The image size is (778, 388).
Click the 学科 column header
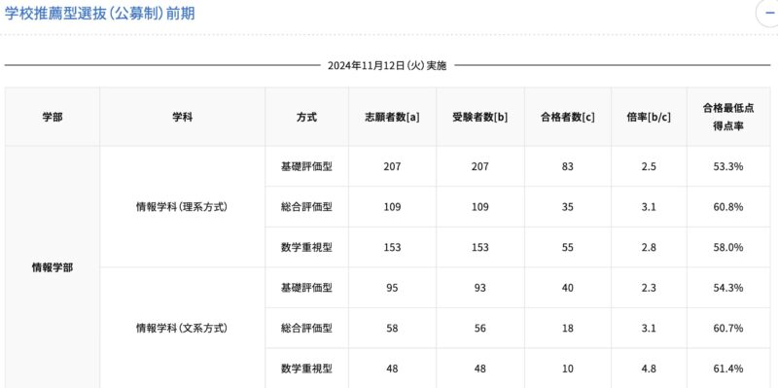click(182, 117)
